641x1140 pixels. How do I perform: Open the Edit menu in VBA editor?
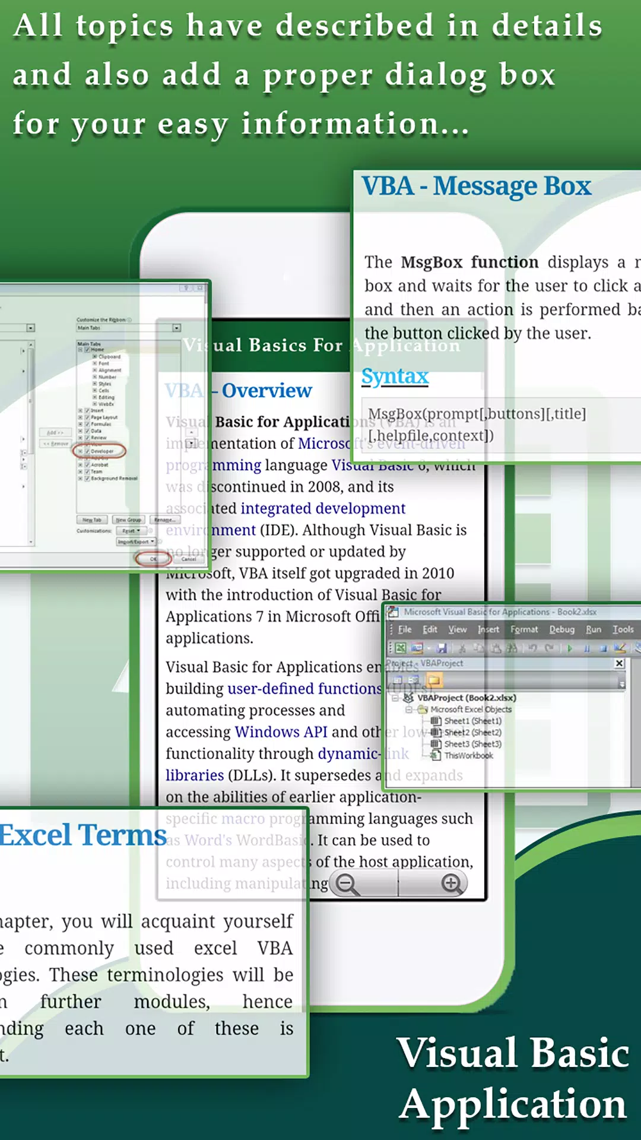pos(430,629)
